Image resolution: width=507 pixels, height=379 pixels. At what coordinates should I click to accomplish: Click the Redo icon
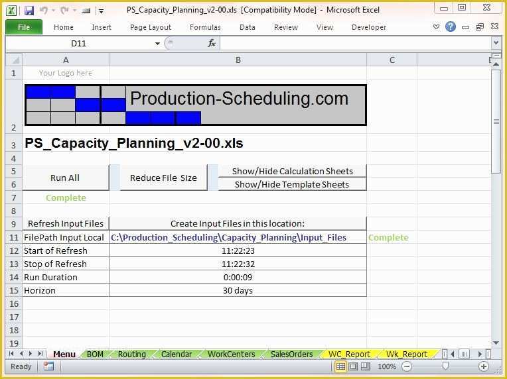pyautogui.click(x=64, y=11)
